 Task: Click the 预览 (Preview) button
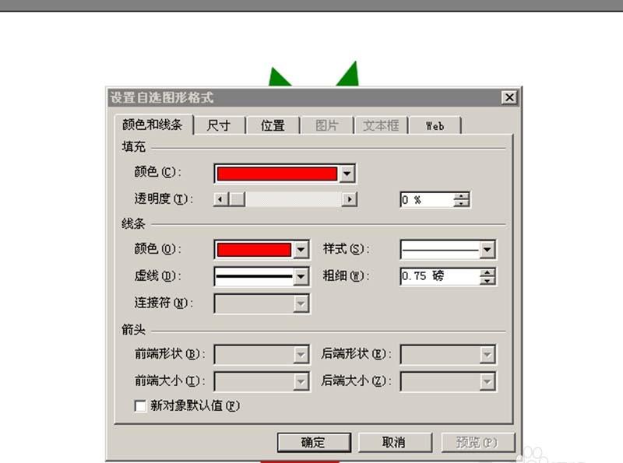click(x=475, y=441)
